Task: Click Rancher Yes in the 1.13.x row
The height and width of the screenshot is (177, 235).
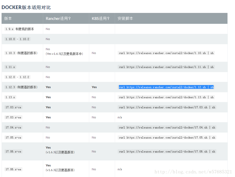Action: pos(48,97)
